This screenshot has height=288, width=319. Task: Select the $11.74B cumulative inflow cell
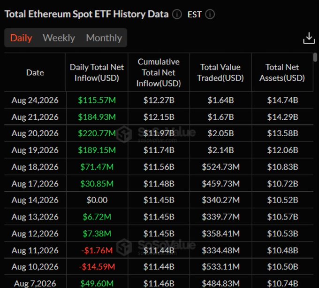(x=159, y=150)
